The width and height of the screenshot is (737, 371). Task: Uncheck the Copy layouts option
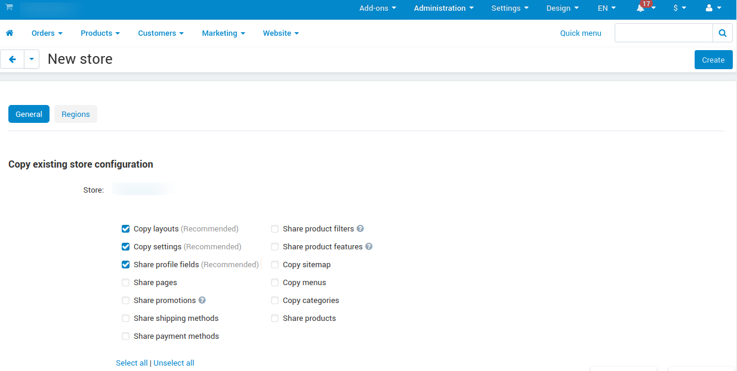click(x=125, y=228)
